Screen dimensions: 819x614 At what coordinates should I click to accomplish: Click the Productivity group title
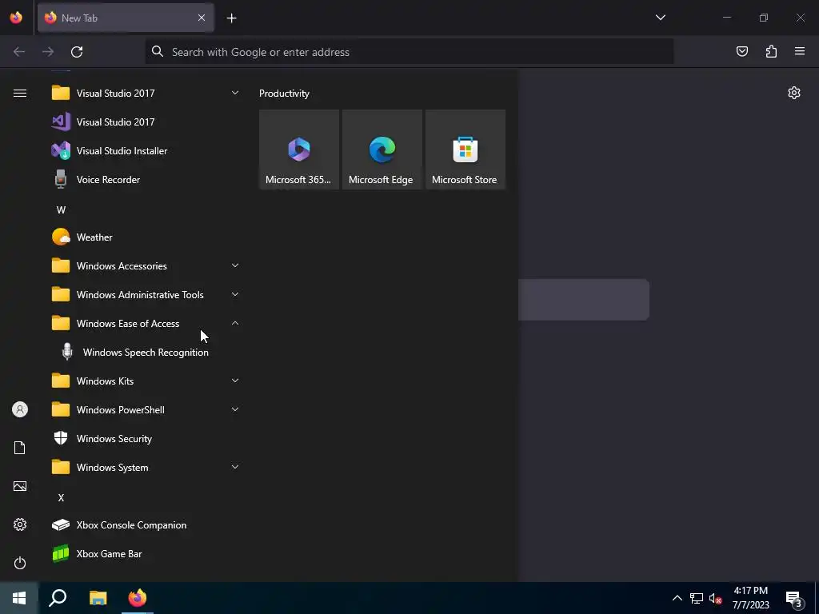coord(284,94)
